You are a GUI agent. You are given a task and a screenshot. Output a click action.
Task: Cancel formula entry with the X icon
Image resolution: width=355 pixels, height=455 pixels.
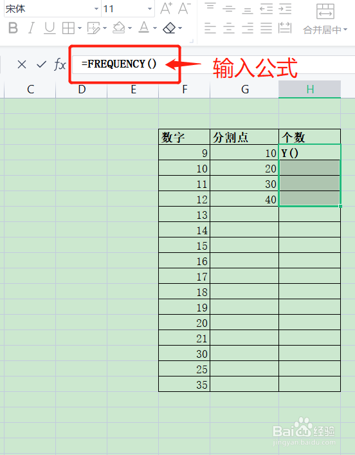tap(22, 64)
